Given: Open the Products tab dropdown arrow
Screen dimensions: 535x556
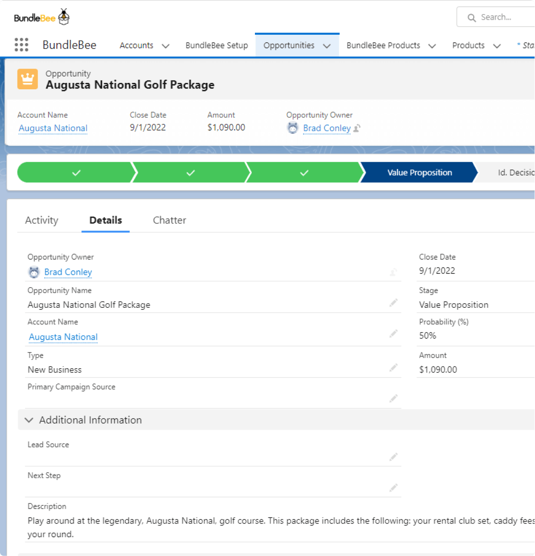Looking at the screenshot, I should coord(497,46).
